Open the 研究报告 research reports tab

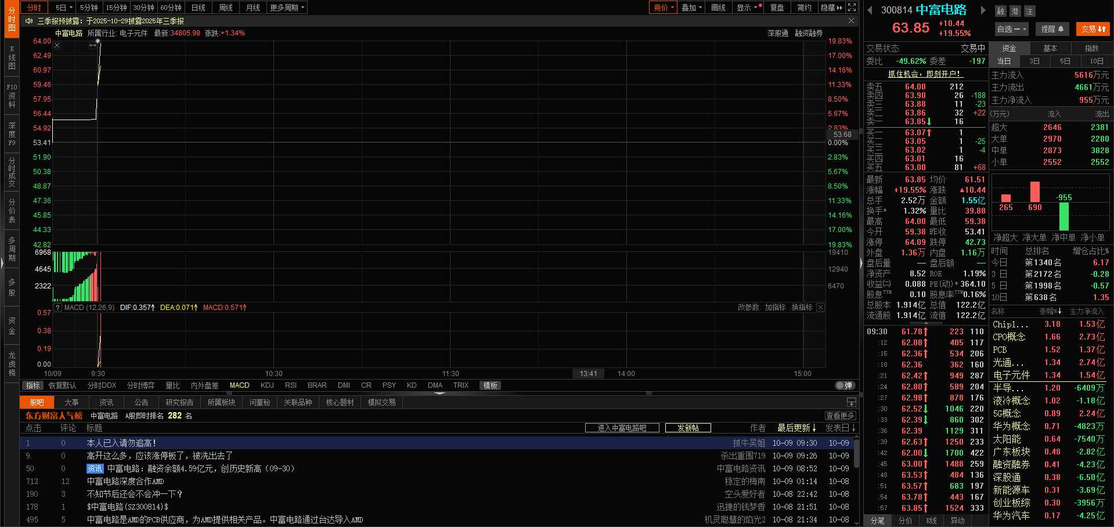click(179, 402)
